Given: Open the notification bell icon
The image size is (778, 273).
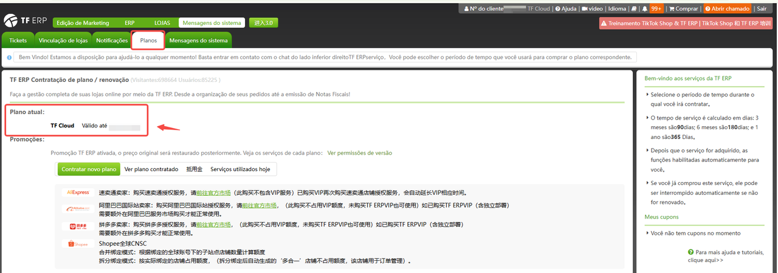Looking at the screenshot, I should click(x=644, y=9).
